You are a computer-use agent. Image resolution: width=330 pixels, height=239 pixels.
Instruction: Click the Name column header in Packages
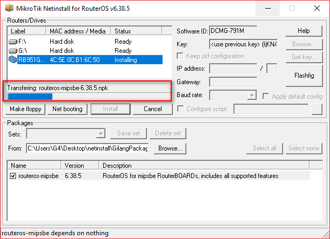[x=34, y=165]
